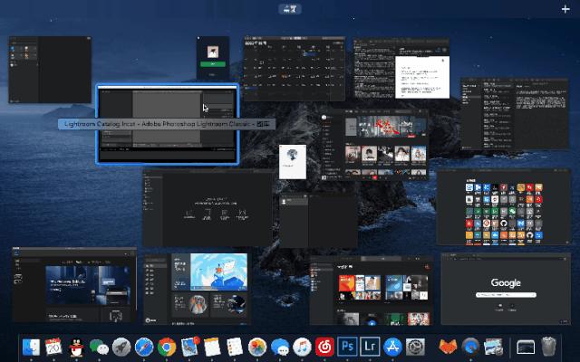The height and width of the screenshot is (362, 580).
Task: Open WeChat from the dock
Action: coord(99,347)
